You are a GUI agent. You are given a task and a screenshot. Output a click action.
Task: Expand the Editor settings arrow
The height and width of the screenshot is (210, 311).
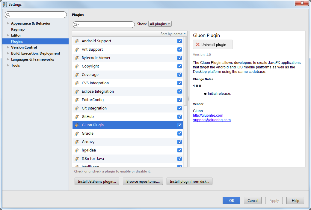point(8,35)
